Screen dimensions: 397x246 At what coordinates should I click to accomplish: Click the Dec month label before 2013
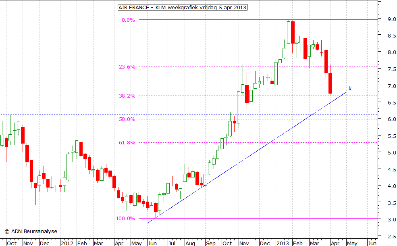tap(265, 243)
